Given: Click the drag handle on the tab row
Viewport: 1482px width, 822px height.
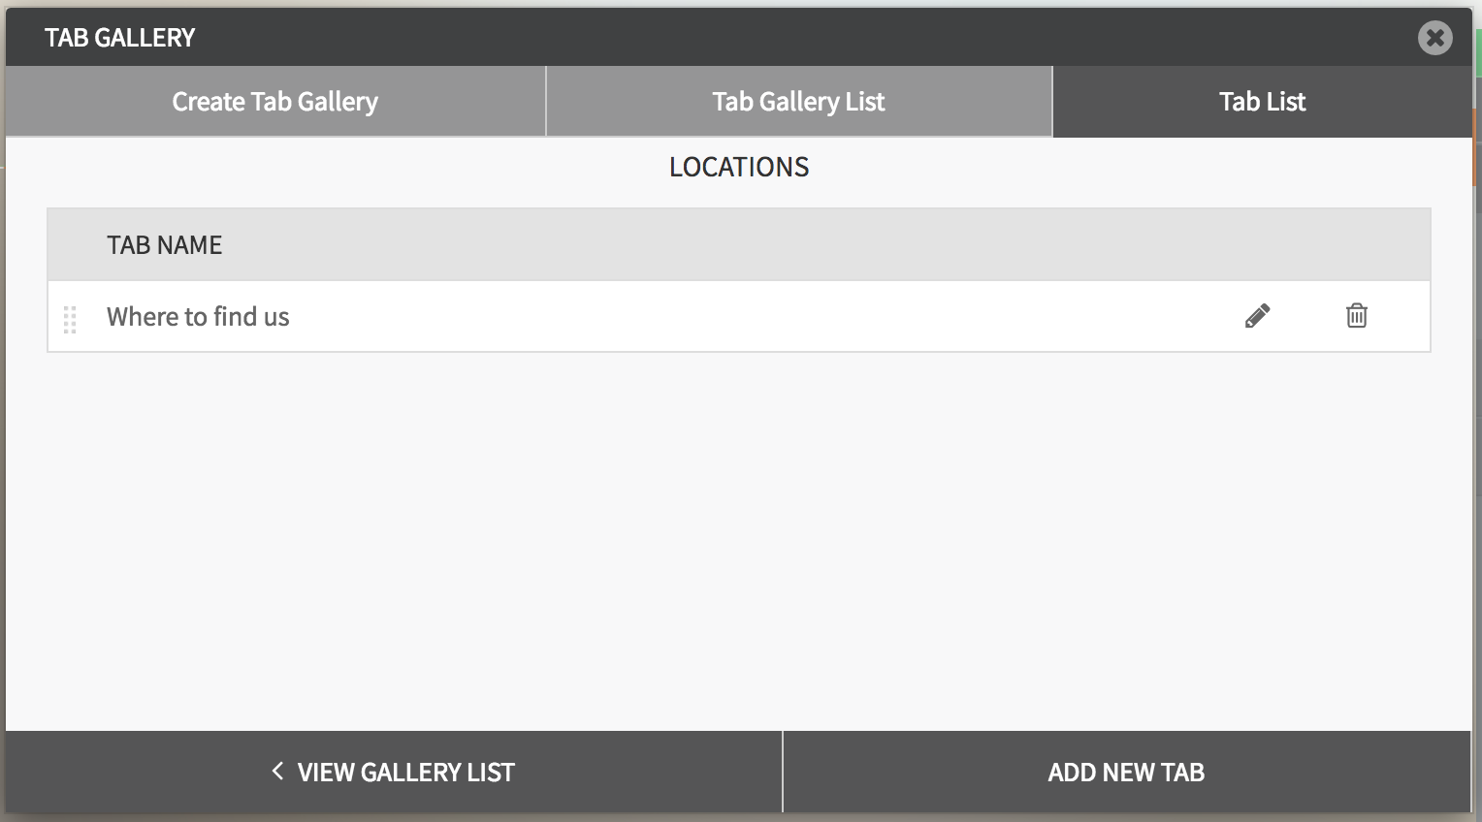Looking at the screenshot, I should click(70, 319).
